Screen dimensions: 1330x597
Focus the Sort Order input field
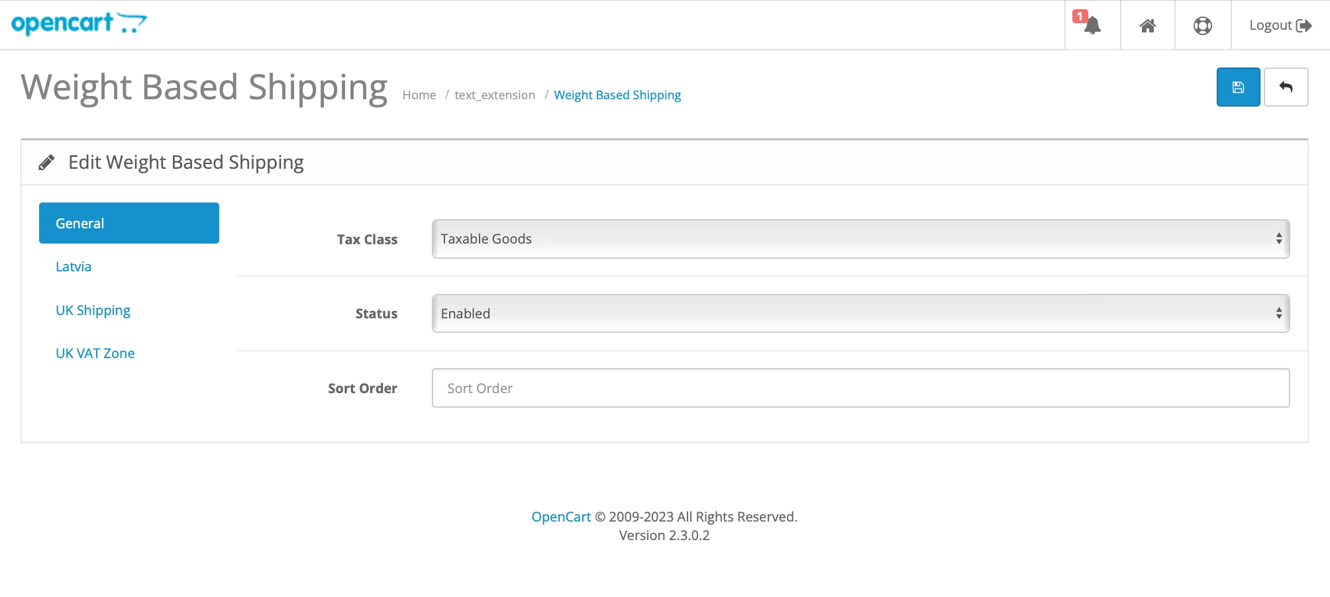pos(860,388)
